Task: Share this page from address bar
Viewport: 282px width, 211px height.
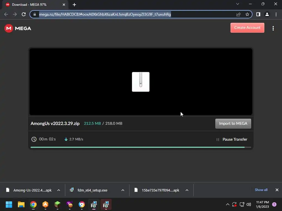Action: pyautogui.click(x=238, y=14)
